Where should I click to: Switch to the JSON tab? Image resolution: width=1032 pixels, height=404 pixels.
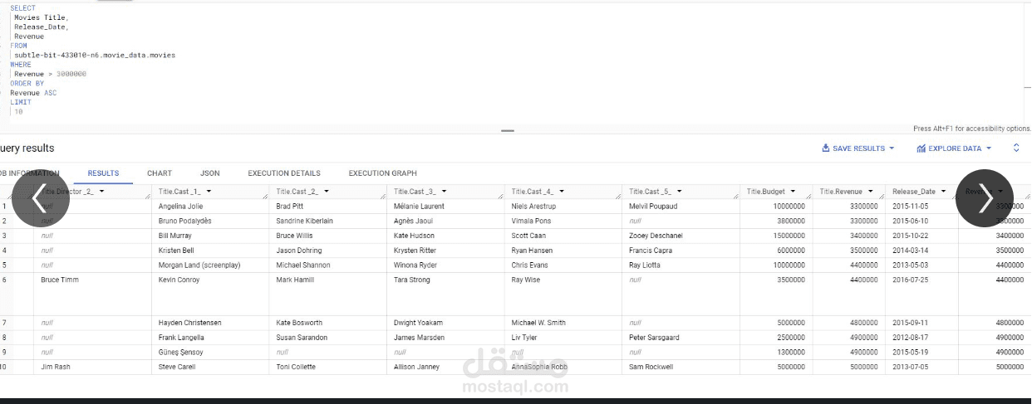point(210,173)
